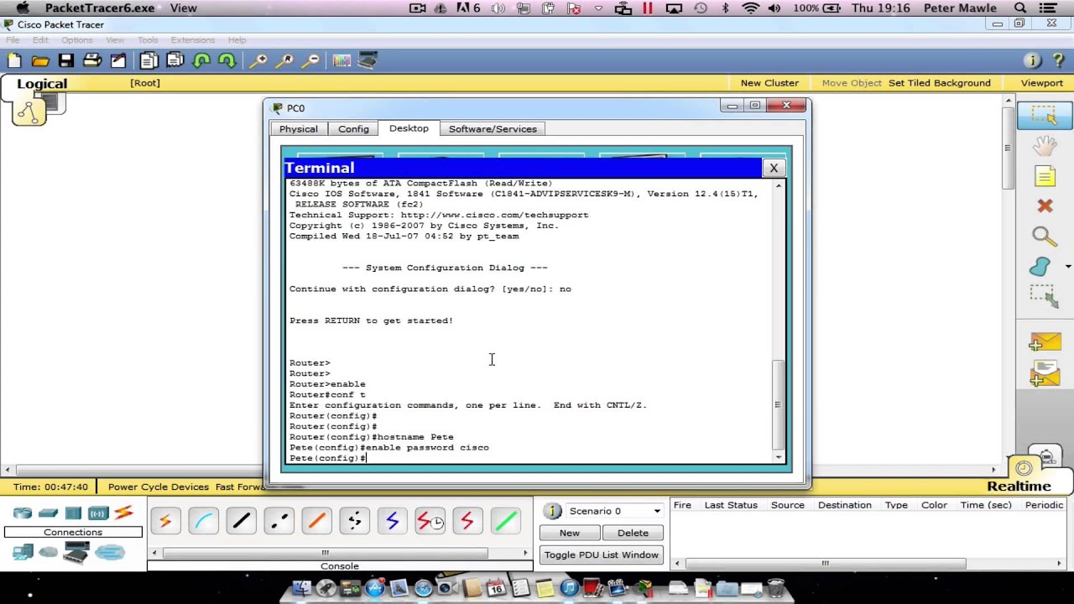Select the Place Note tool

point(1045,176)
